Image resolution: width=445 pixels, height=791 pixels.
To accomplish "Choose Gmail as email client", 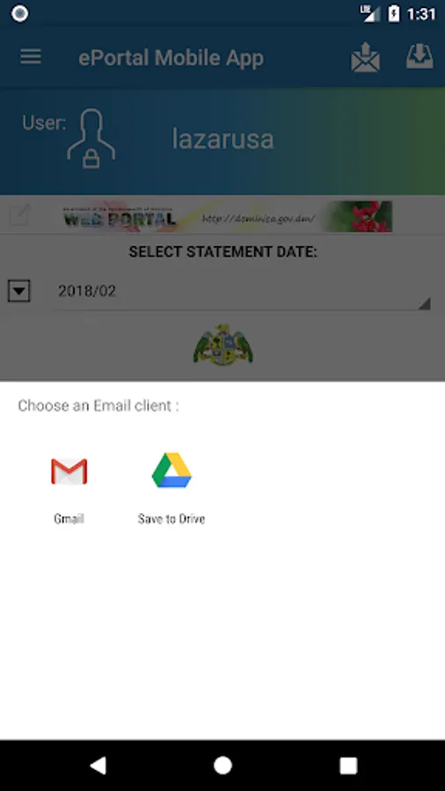I will 69,471.
